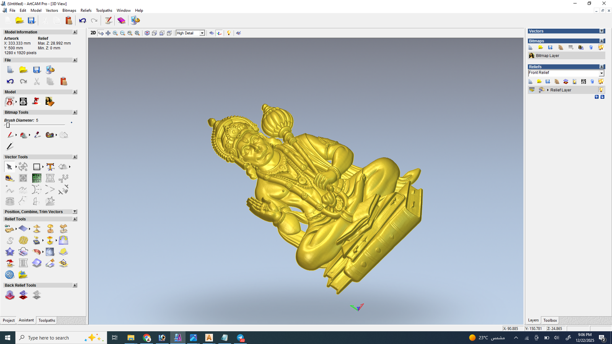The width and height of the screenshot is (612, 344).
Task: Click the Invert Back Relief tool
Action: (23, 295)
